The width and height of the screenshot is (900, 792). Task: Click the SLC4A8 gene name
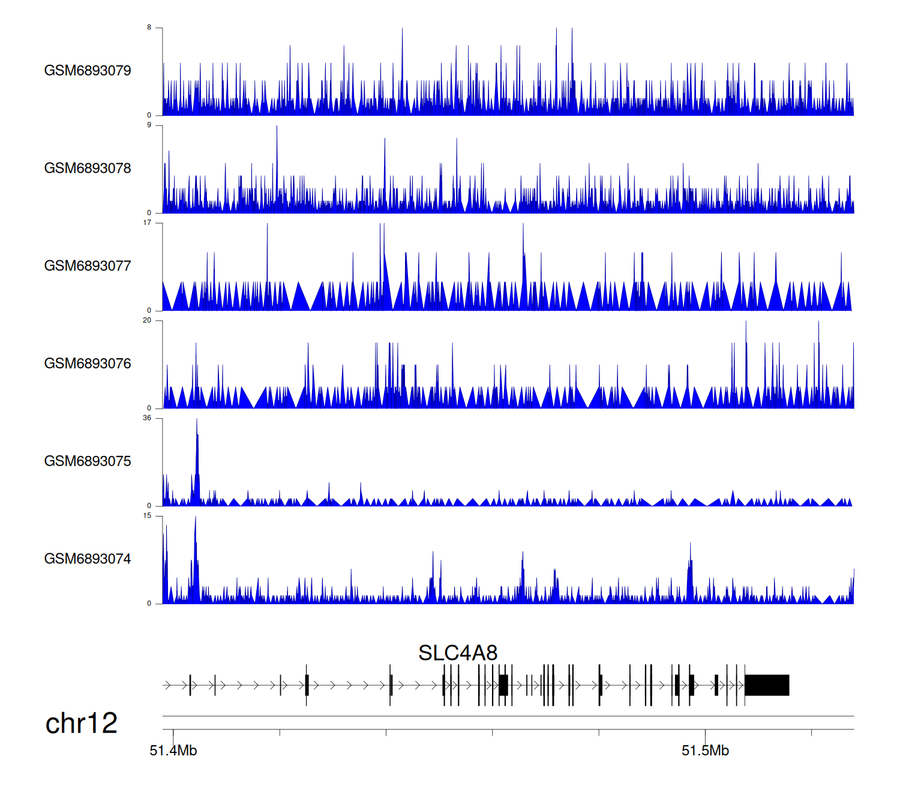click(x=458, y=653)
